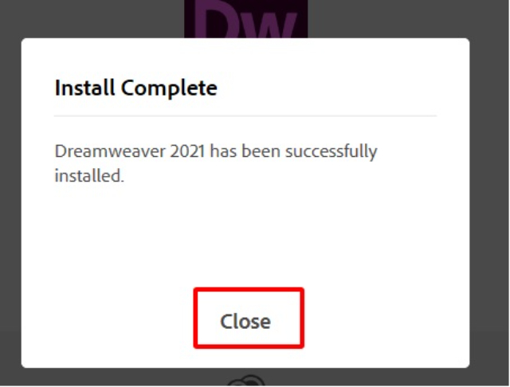
Task: Click the word "Install" in the title
Action: pos(85,88)
